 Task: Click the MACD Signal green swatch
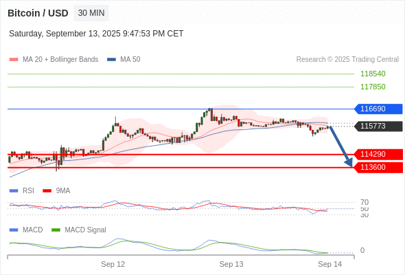[56, 230]
